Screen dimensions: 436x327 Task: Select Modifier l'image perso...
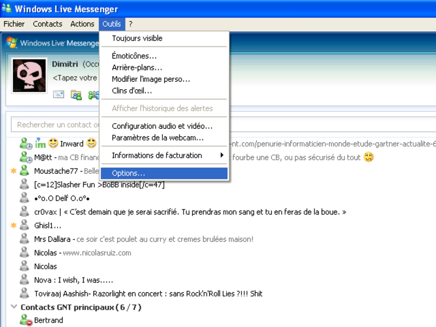click(x=164, y=79)
